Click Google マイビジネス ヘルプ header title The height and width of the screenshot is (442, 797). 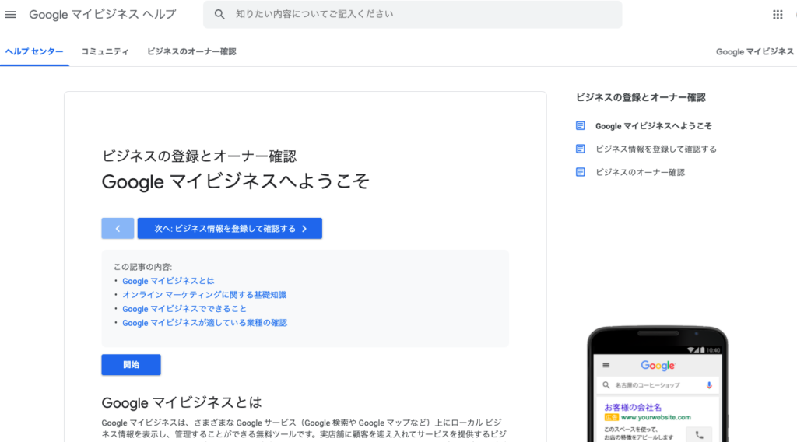pyautogui.click(x=102, y=14)
